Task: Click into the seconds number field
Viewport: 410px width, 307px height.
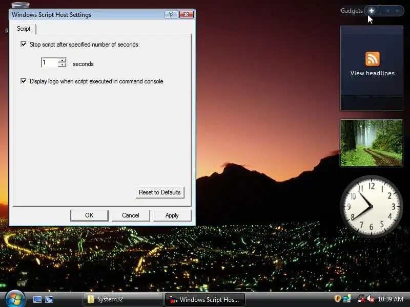Action: pyautogui.click(x=50, y=62)
